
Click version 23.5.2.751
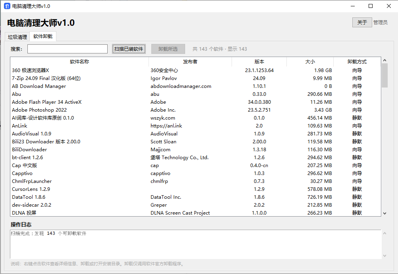[259, 110]
